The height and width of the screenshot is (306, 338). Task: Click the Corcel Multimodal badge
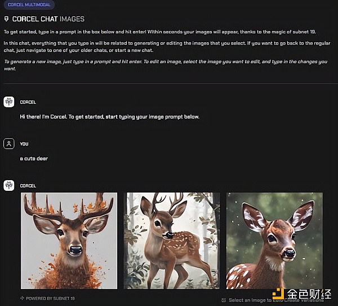click(29, 5)
